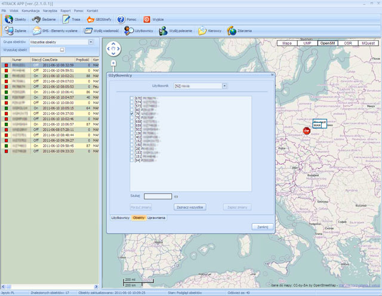
Task: Select row with time 2011-06-10 09:33:33
Action: point(50,151)
